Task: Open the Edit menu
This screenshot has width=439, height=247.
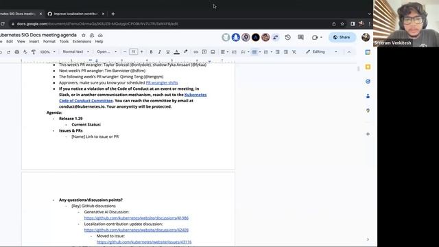Action: tap(10, 41)
